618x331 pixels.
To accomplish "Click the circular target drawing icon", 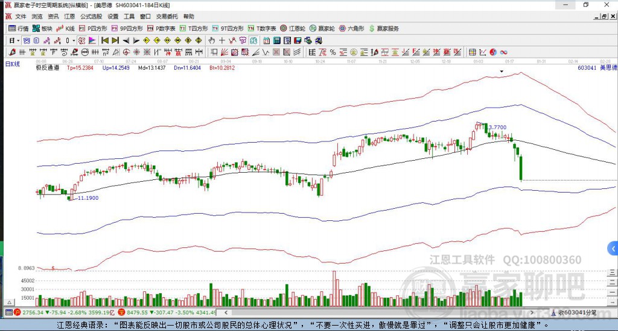I will click(x=126, y=52).
